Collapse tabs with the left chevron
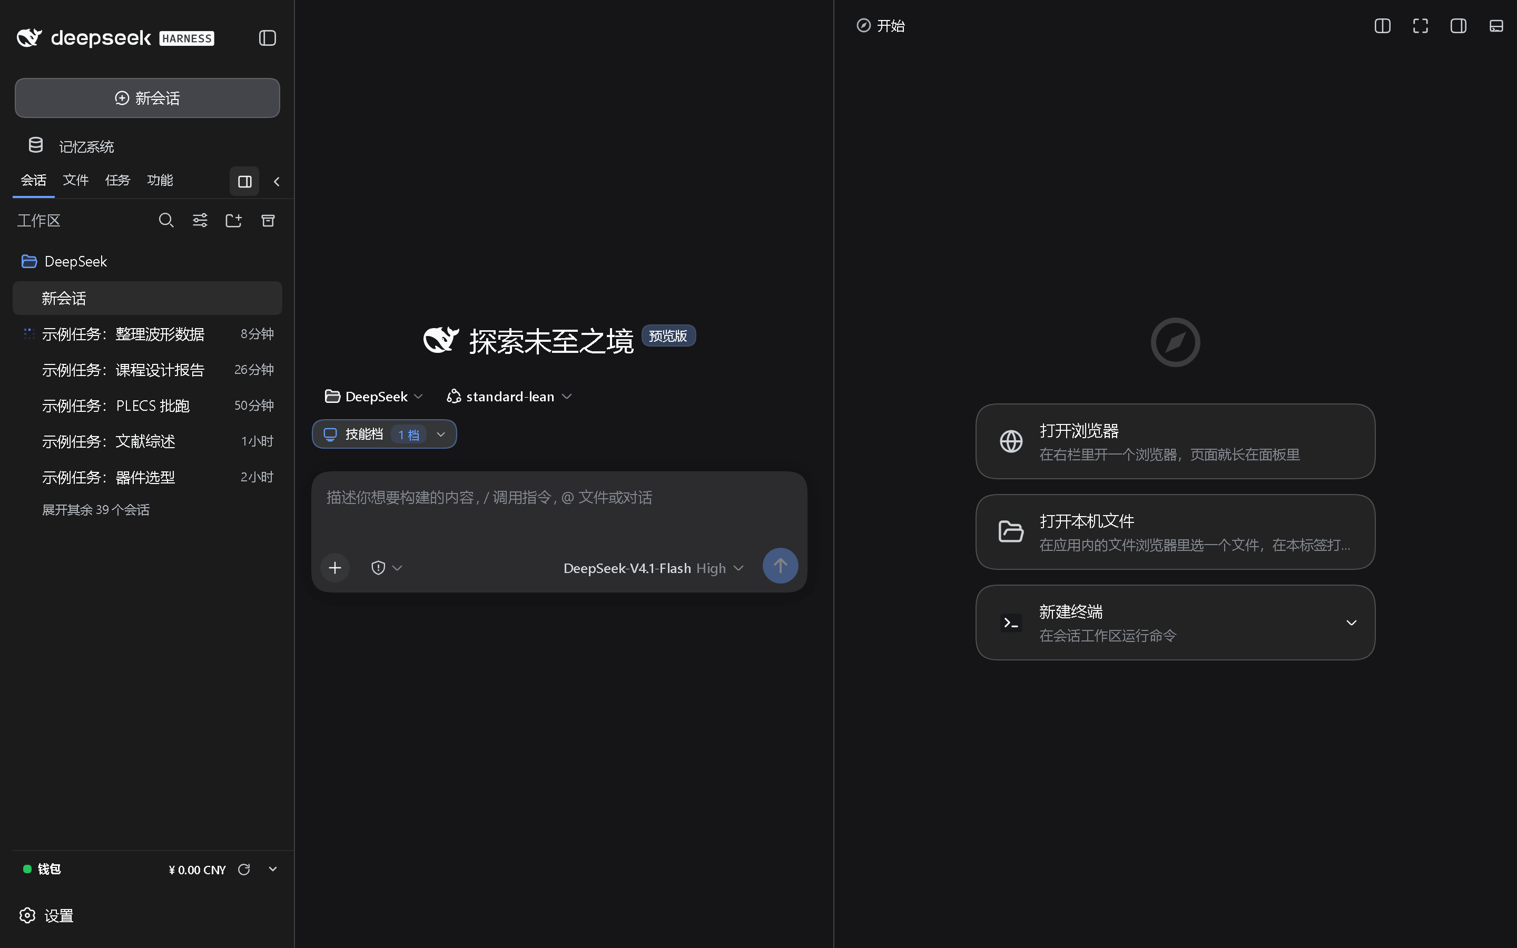Image resolution: width=1517 pixels, height=948 pixels. [x=277, y=182]
